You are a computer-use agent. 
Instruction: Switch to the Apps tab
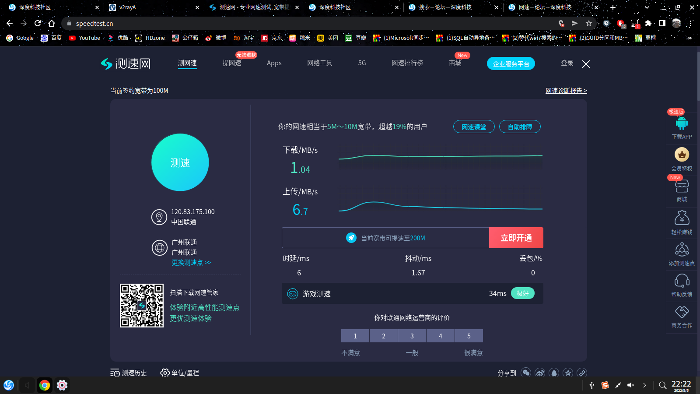pyautogui.click(x=274, y=63)
